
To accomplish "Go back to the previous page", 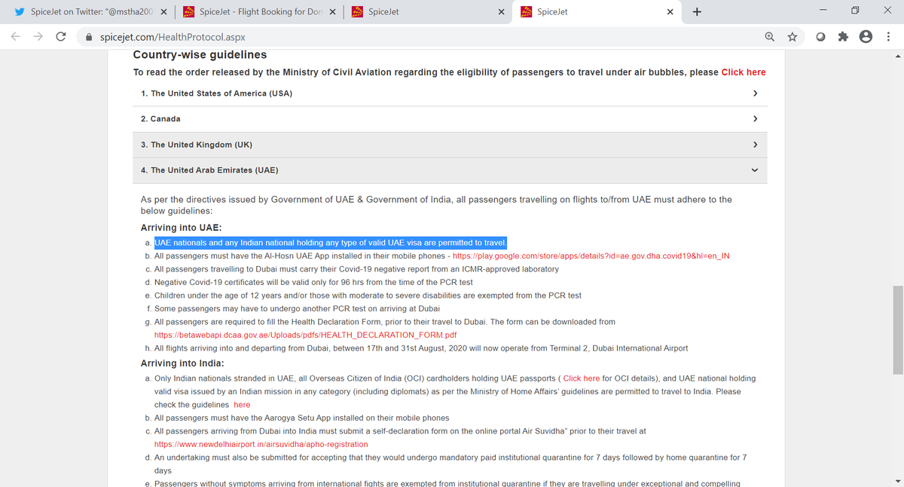I will click(x=17, y=36).
